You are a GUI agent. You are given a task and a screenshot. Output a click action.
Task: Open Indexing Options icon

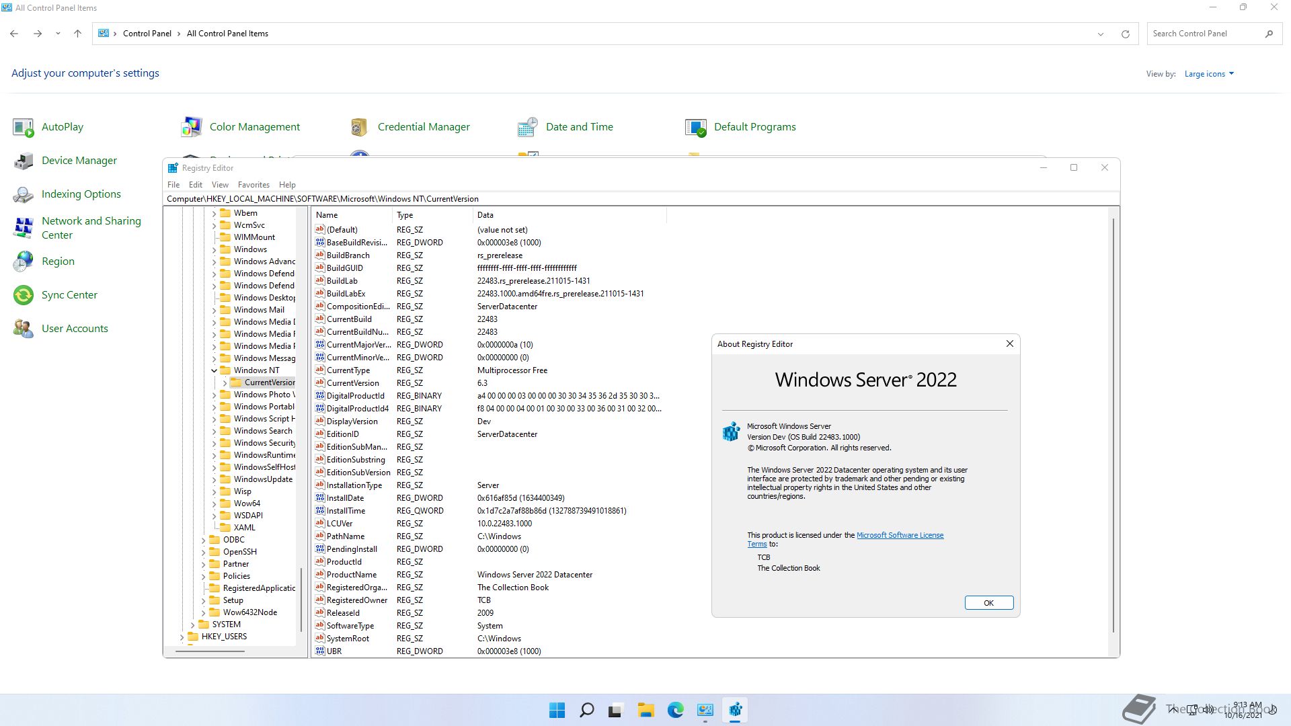pos(24,194)
